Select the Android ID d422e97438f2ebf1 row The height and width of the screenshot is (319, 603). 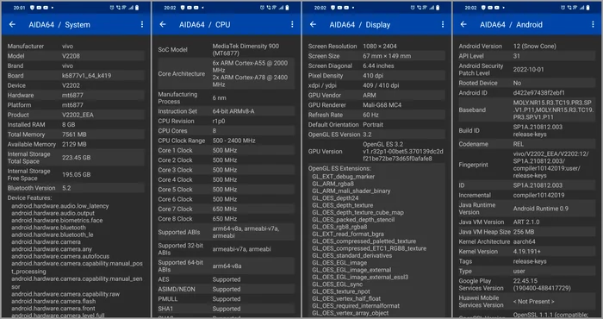(526, 93)
